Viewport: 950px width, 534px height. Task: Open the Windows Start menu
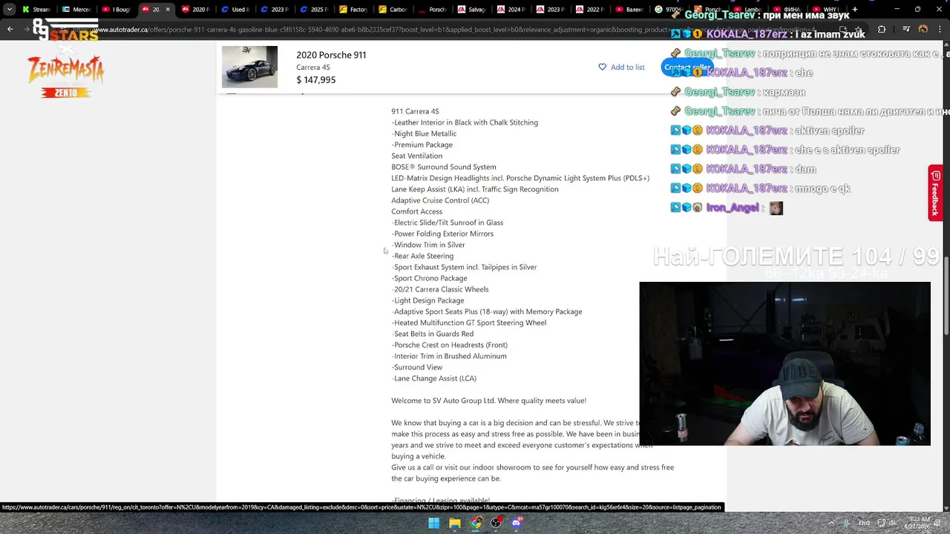pos(434,523)
